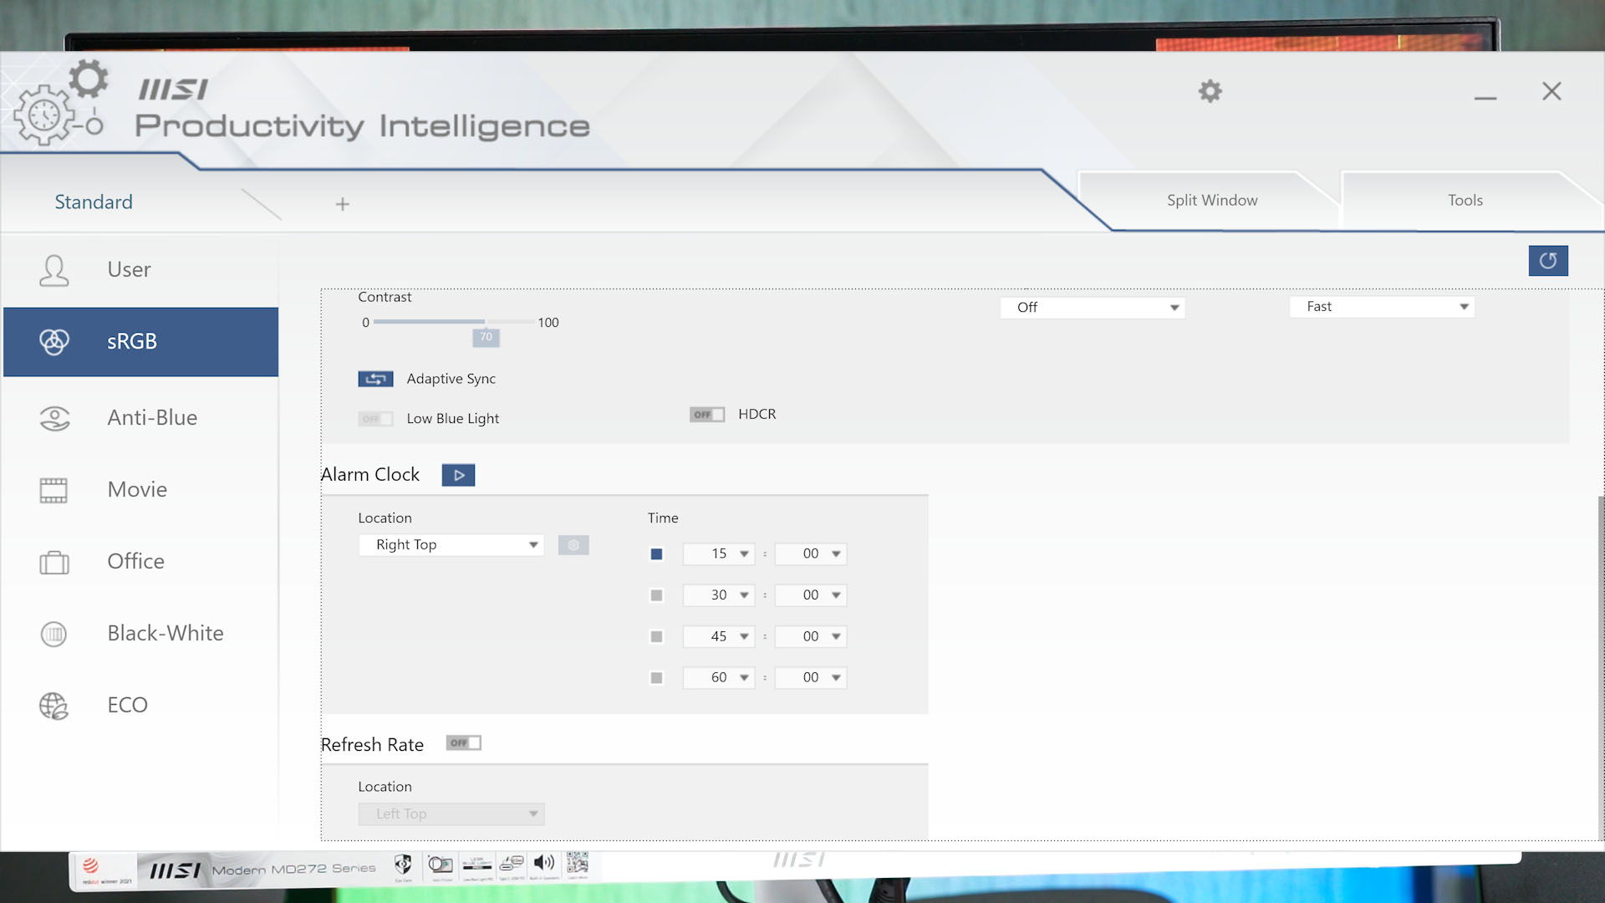
Task: Switch to Office mode
Action: tap(140, 561)
